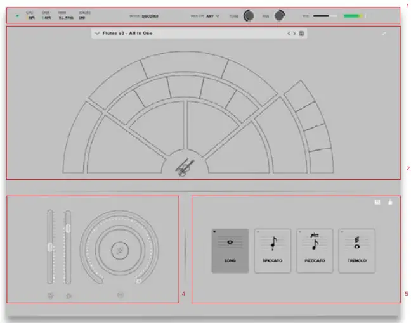Viewport: 411px width, 323px height.
Task: Click the VOICES count value
Action: point(82,18)
